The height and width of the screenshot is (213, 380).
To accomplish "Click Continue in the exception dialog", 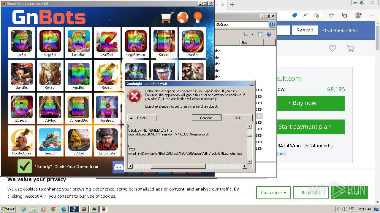I will point(206,118).
